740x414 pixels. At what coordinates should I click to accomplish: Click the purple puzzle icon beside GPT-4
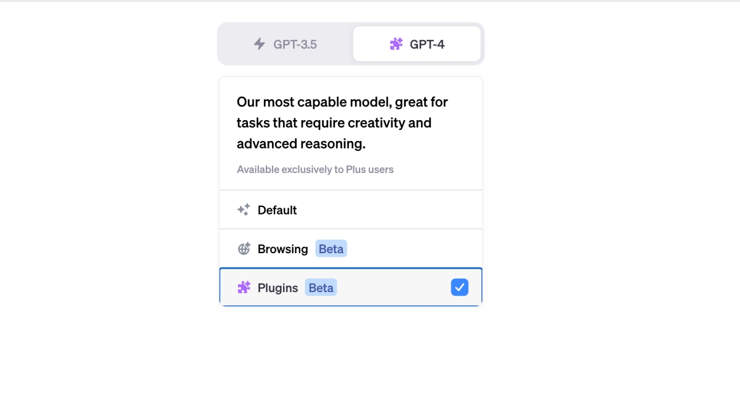[397, 44]
